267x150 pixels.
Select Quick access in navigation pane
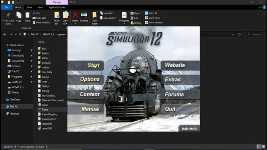[x=15, y=45]
